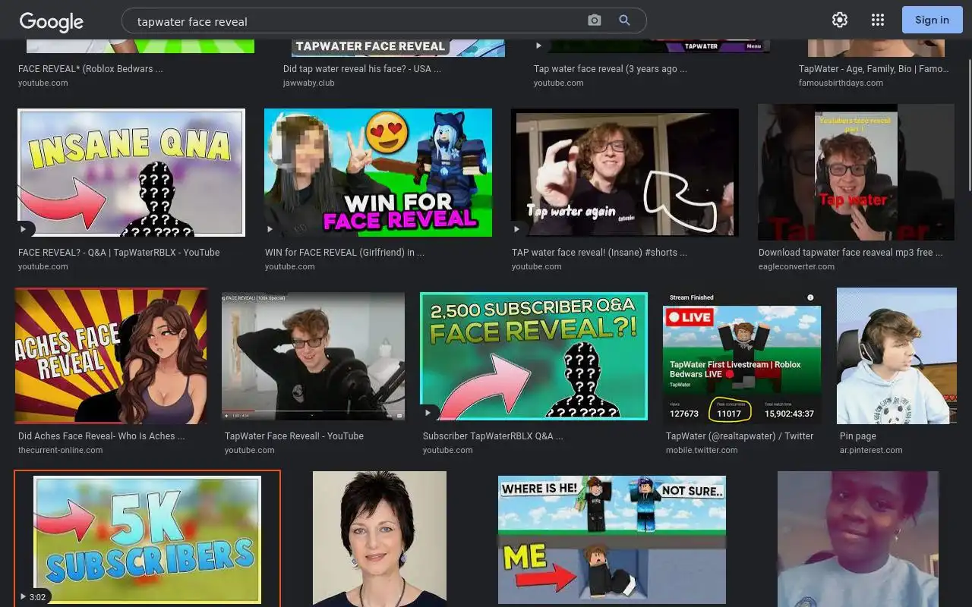
Task: Click the 3:02 duration badge on 5K SUBSCRIBERS
Action: 34,597
